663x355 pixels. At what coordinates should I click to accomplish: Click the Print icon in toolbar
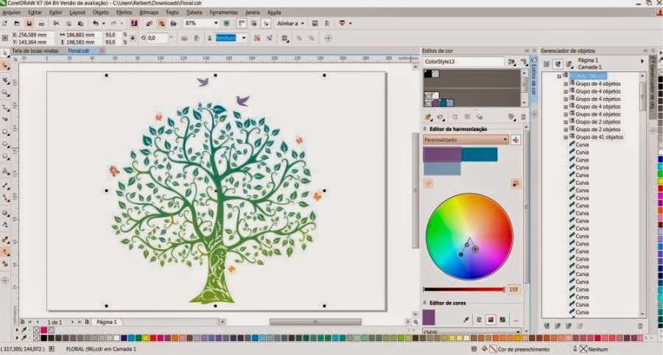(x=41, y=24)
